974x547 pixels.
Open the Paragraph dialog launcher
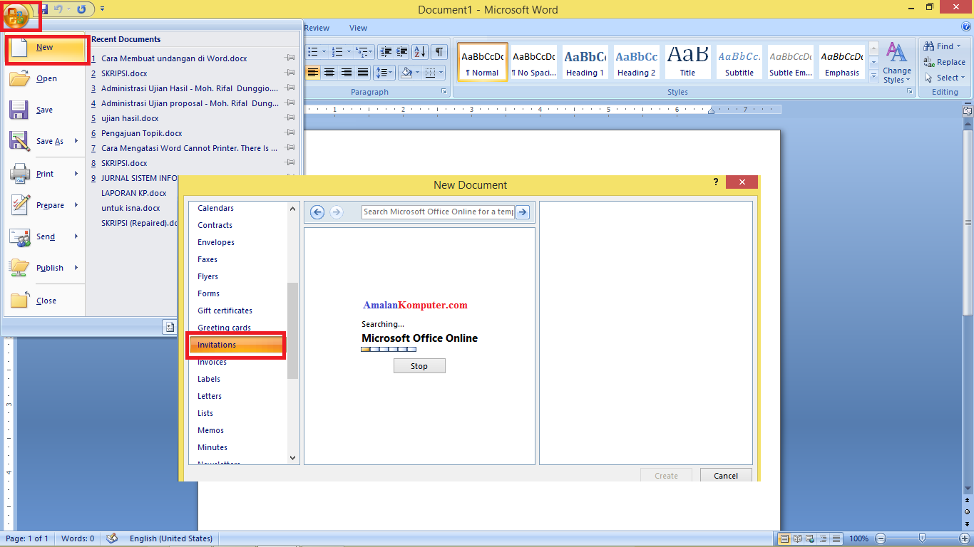[x=444, y=92]
